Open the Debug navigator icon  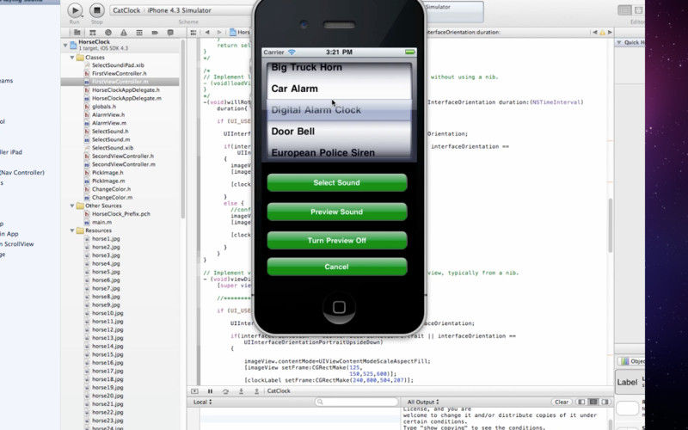point(139,33)
